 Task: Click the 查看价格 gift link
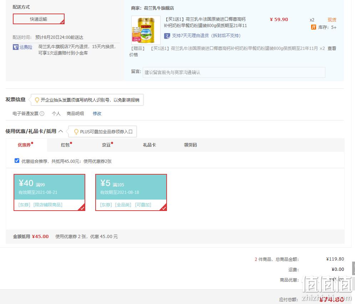coord(332,48)
